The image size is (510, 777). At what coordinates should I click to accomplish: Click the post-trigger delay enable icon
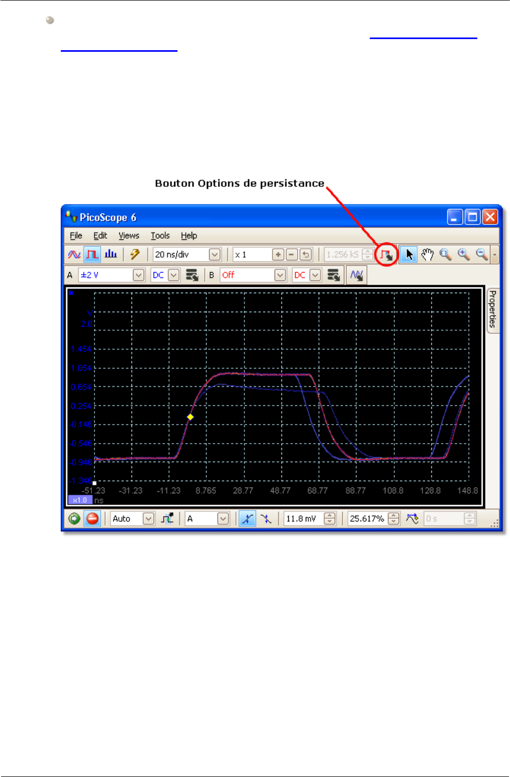(x=412, y=519)
